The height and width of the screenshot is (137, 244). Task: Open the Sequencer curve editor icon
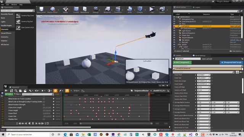(x=83, y=91)
